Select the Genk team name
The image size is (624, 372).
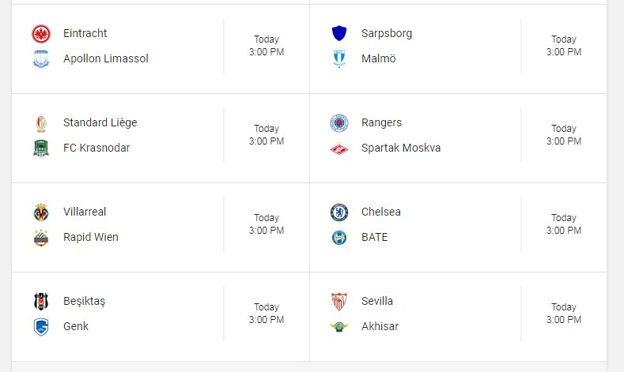pyautogui.click(x=76, y=326)
